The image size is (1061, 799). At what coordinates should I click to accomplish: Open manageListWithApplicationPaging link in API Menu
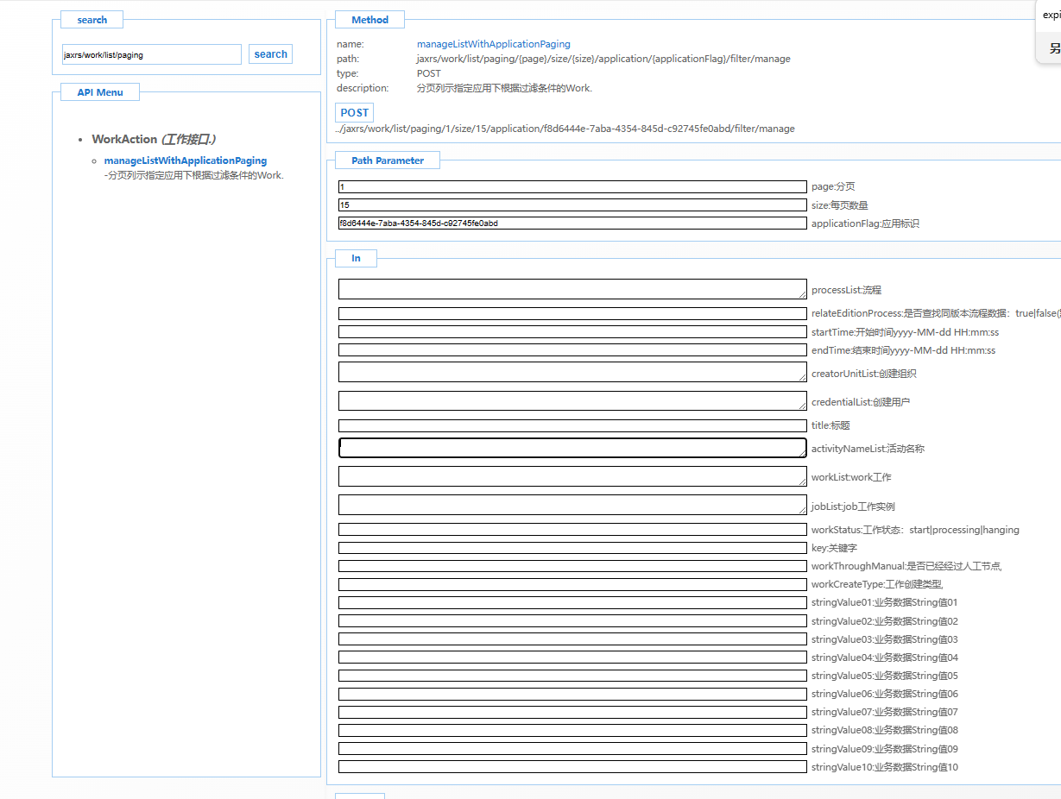point(185,160)
